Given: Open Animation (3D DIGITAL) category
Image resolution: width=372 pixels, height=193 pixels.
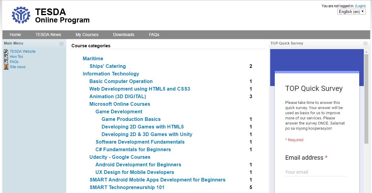Looking at the screenshot, I should [x=118, y=96].
